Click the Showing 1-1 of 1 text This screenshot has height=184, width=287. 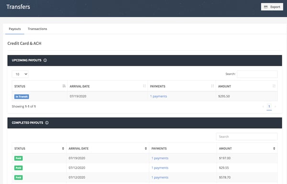(24, 107)
